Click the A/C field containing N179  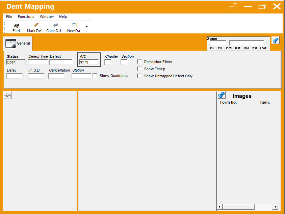tap(89, 62)
